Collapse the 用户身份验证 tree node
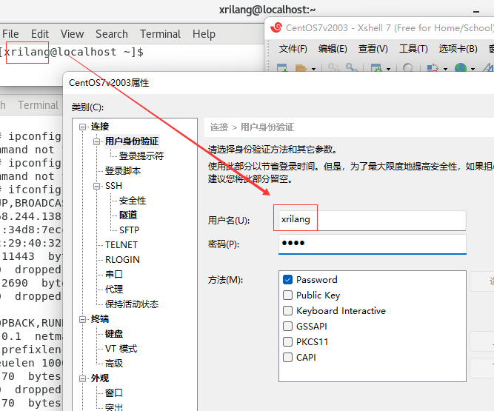The height and width of the screenshot is (411, 494). [96, 141]
